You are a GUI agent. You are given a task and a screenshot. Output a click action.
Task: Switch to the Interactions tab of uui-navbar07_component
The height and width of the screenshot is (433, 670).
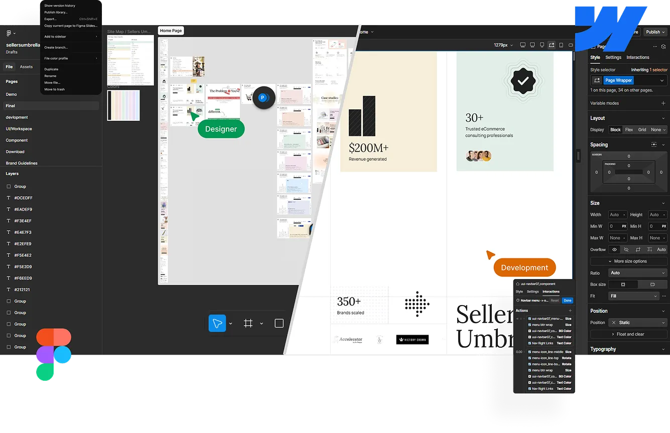(x=551, y=292)
